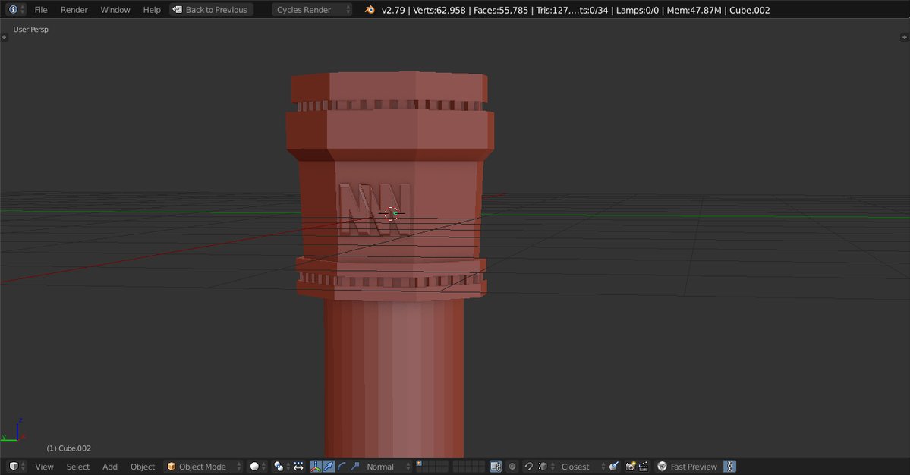The height and width of the screenshot is (475, 910).
Task: Click the Mem:47.87M status text
Action: coord(694,10)
